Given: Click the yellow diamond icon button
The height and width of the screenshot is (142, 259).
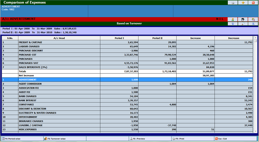Looking at the screenshot, I should tap(243, 3).
